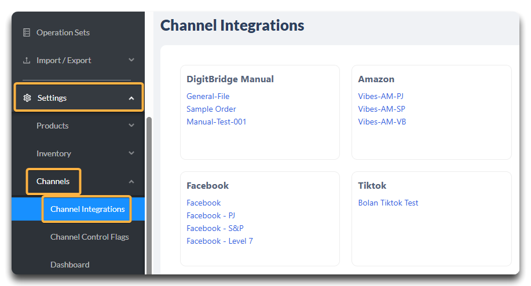Open Channel Control Flags menu item
This screenshot has width=531, height=286.
coord(89,237)
